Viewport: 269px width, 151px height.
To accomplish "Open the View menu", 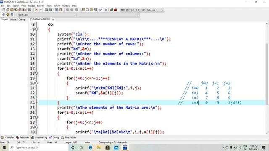I will coord(24,5).
